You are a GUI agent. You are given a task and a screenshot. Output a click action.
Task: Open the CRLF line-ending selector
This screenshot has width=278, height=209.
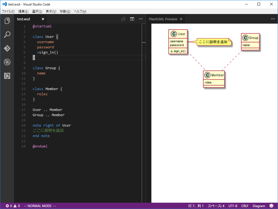coord(245,206)
